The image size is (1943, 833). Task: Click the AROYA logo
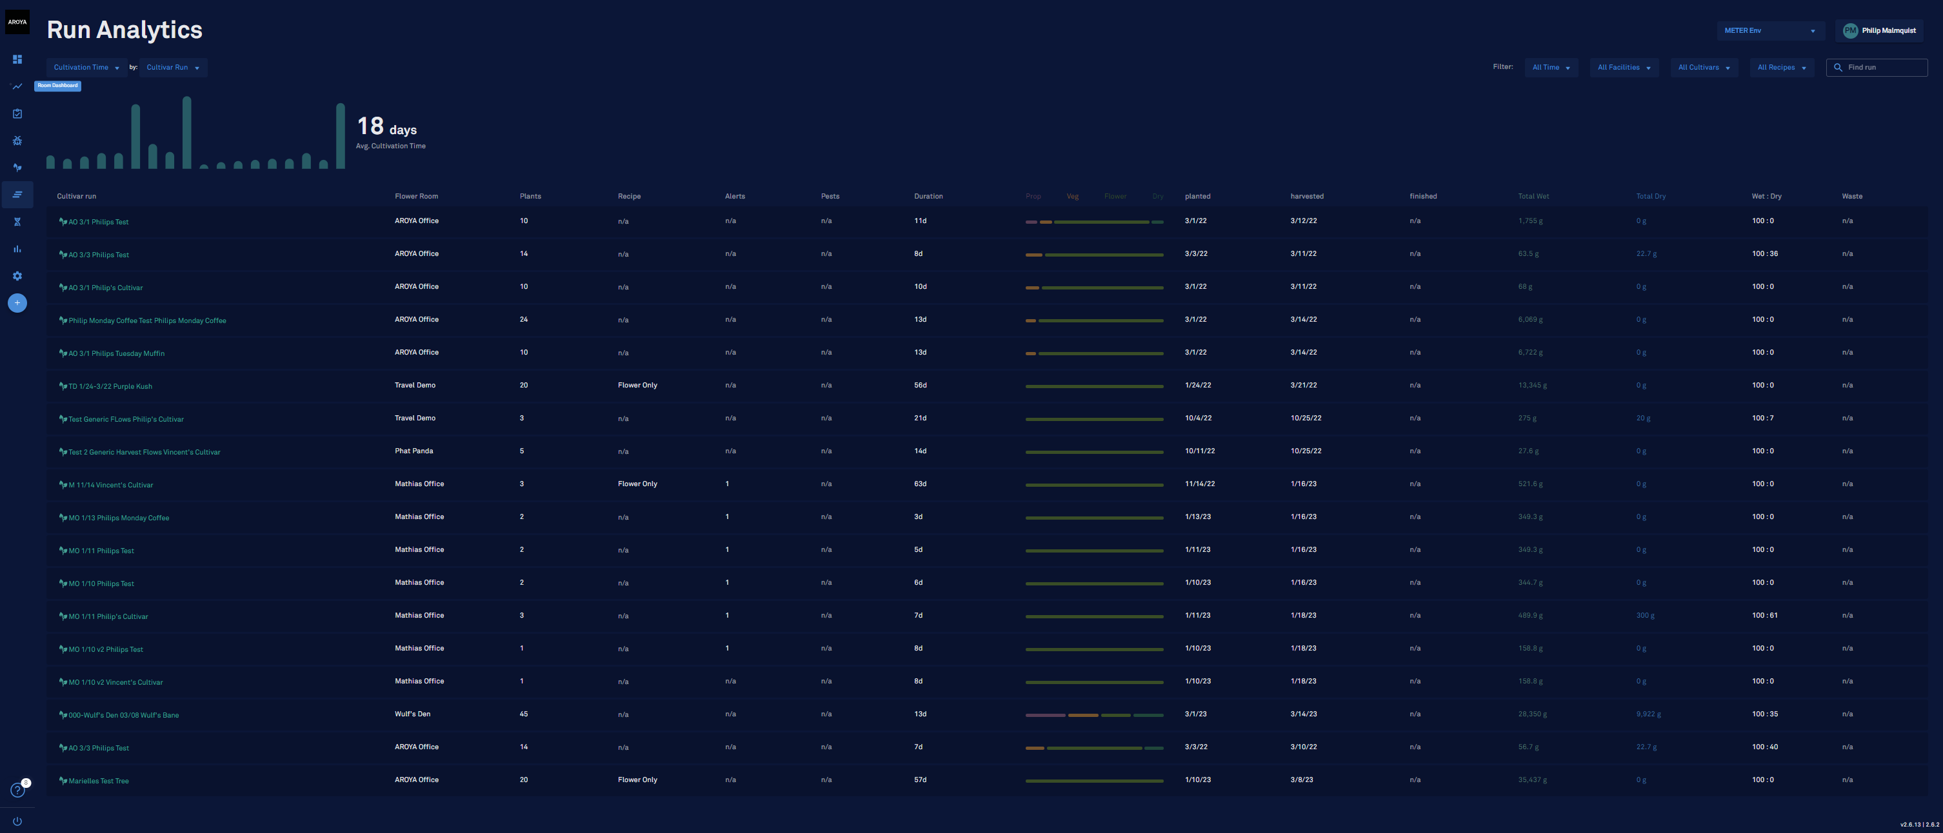click(x=17, y=22)
